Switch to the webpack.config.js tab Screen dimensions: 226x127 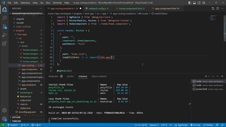[x=97, y=8]
